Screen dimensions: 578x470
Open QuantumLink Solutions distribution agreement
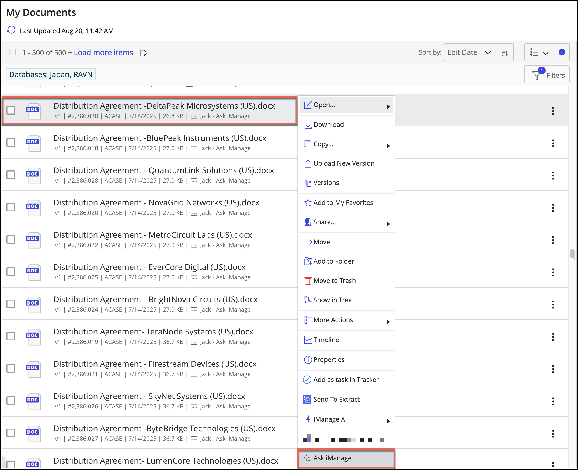[163, 170]
